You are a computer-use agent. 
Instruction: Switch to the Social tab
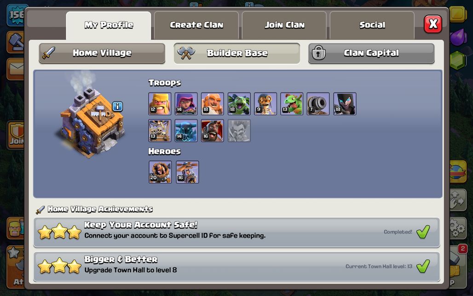(372, 25)
